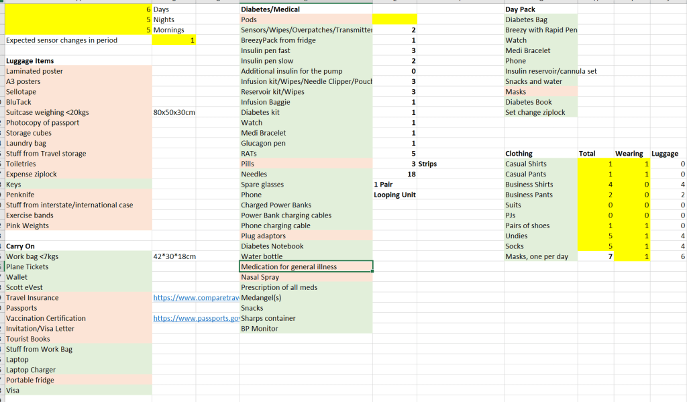The height and width of the screenshot is (402, 687).
Task: Click the 'Carry On' heading cell
Action: click(x=20, y=246)
